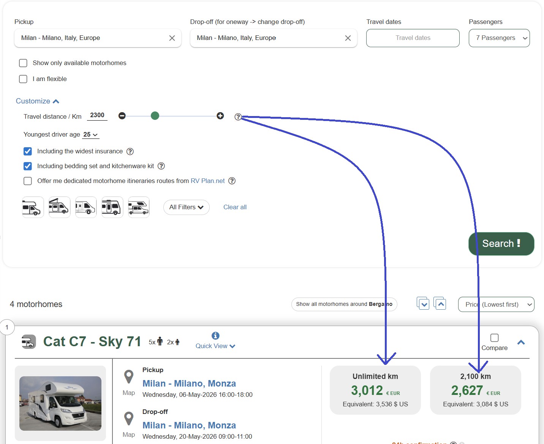Select the pickup truck camper filter icon
Viewport: 544px width, 444px height.
click(x=139, y=207)
